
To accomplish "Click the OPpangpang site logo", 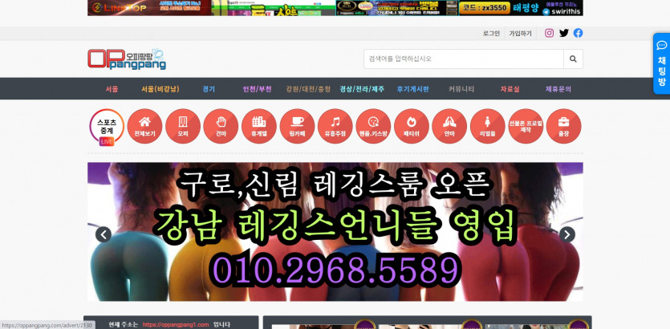I will click(127, 59).
